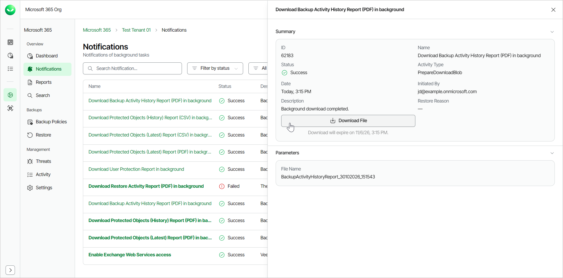Click the Dashboard icon in sidebar
Screen dimensions: 563x278
click(x=30, y=56)
